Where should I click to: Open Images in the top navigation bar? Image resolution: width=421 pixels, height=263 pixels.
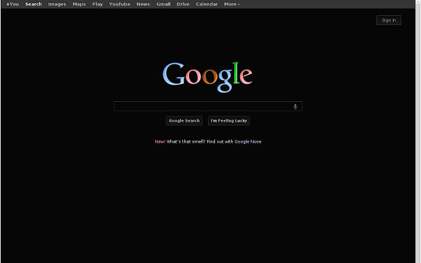(x=57, y=4)
